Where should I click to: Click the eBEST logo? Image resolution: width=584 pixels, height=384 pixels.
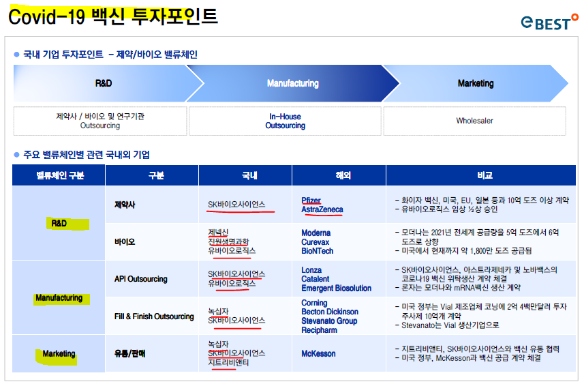pos(549,22)
